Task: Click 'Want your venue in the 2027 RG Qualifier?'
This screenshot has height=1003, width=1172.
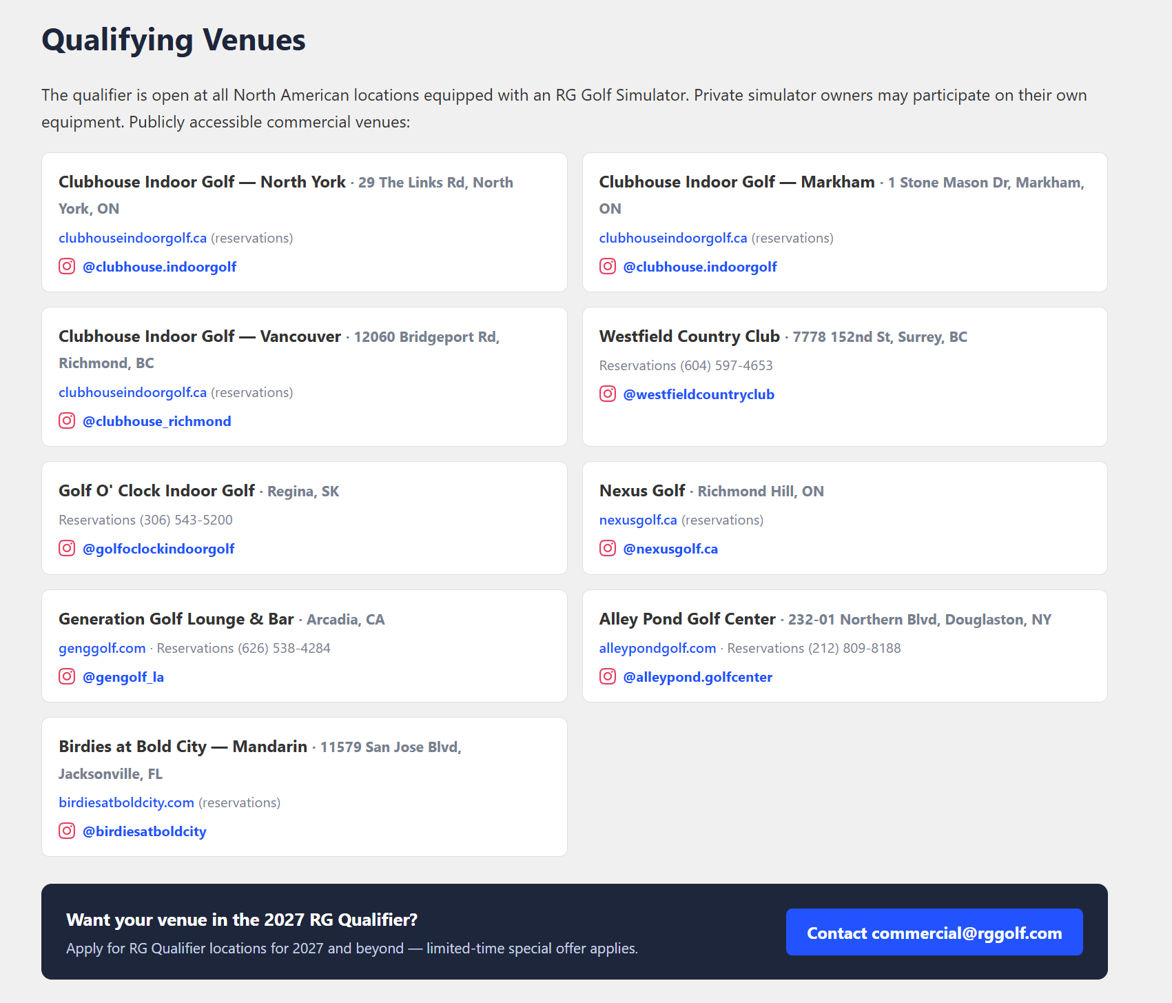Action: (242, 920)
